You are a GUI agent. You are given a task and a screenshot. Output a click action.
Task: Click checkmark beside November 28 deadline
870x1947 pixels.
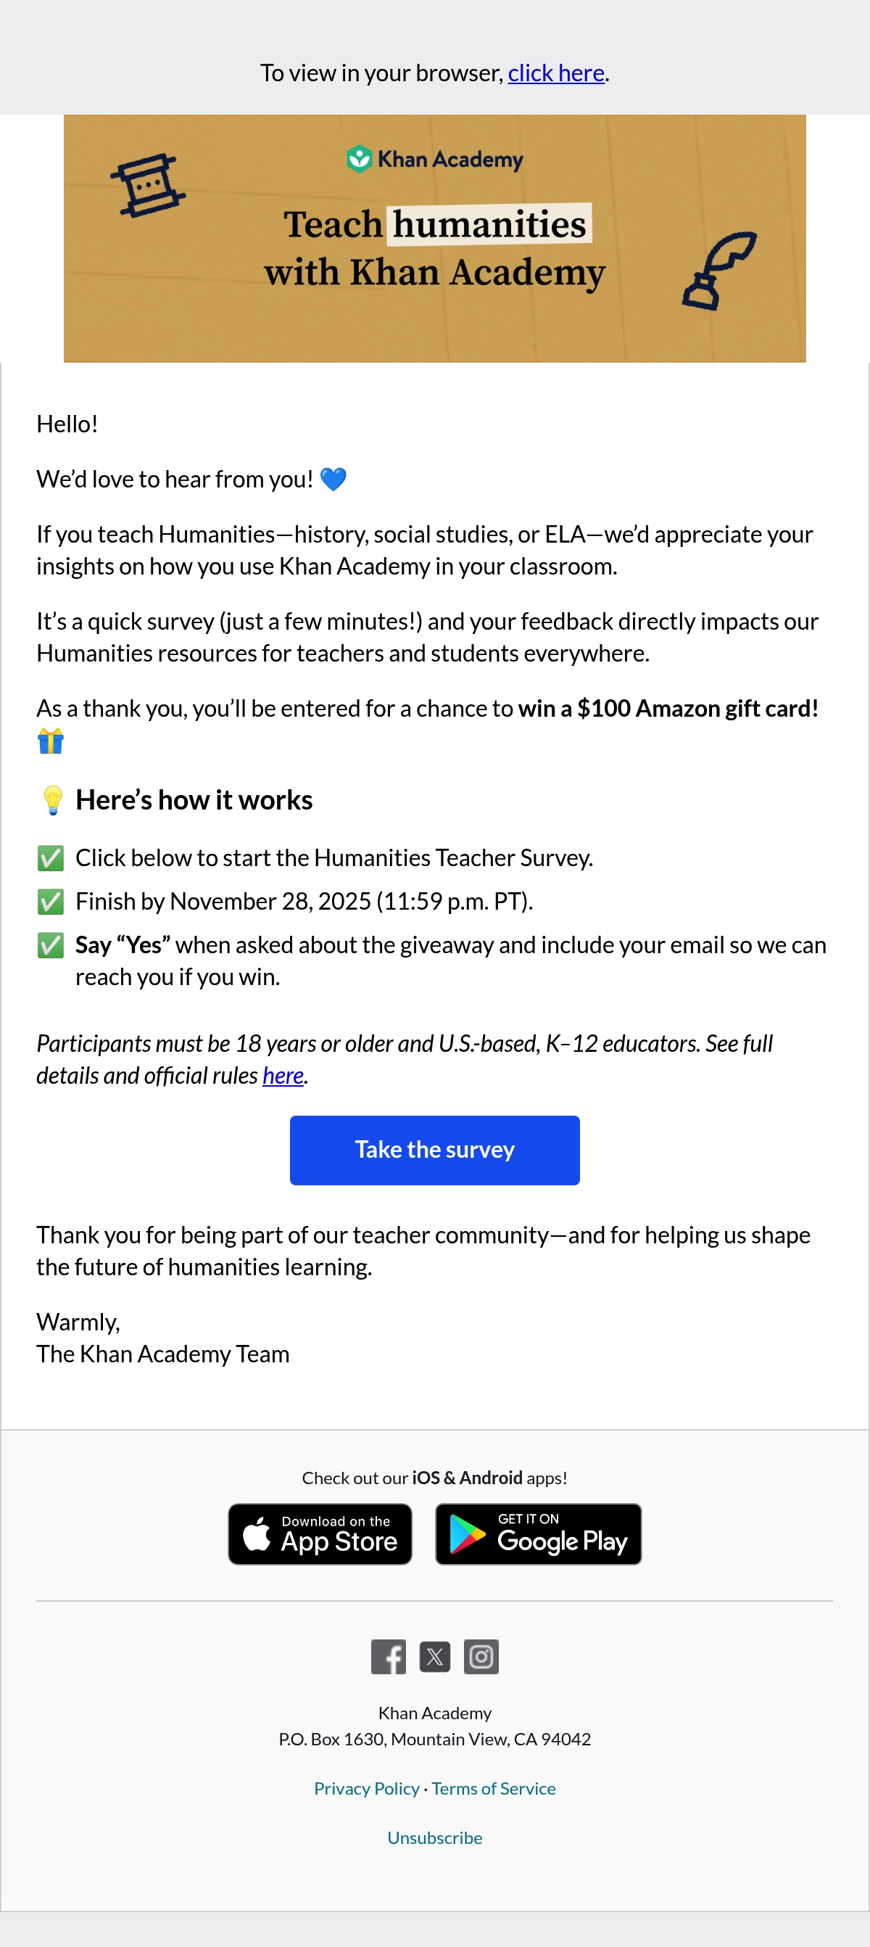[51, 902]
